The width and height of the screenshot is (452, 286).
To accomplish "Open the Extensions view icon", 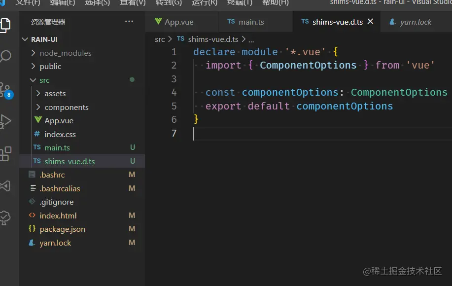I will (x=5, y=154).
